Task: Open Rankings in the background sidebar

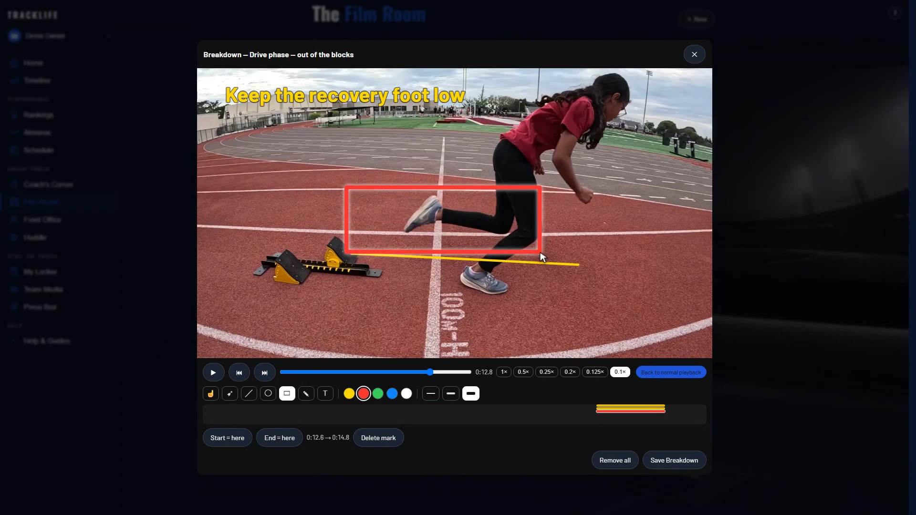Action: pyautogui.click(x=38, y=115)
